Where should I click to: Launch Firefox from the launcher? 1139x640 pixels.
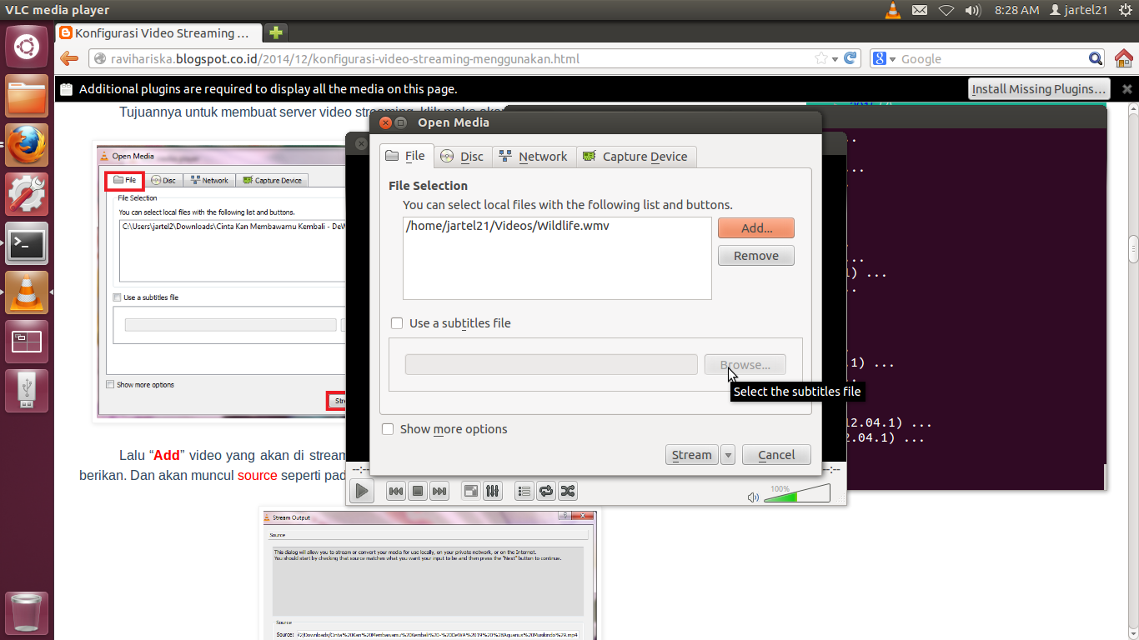(27, 146)
